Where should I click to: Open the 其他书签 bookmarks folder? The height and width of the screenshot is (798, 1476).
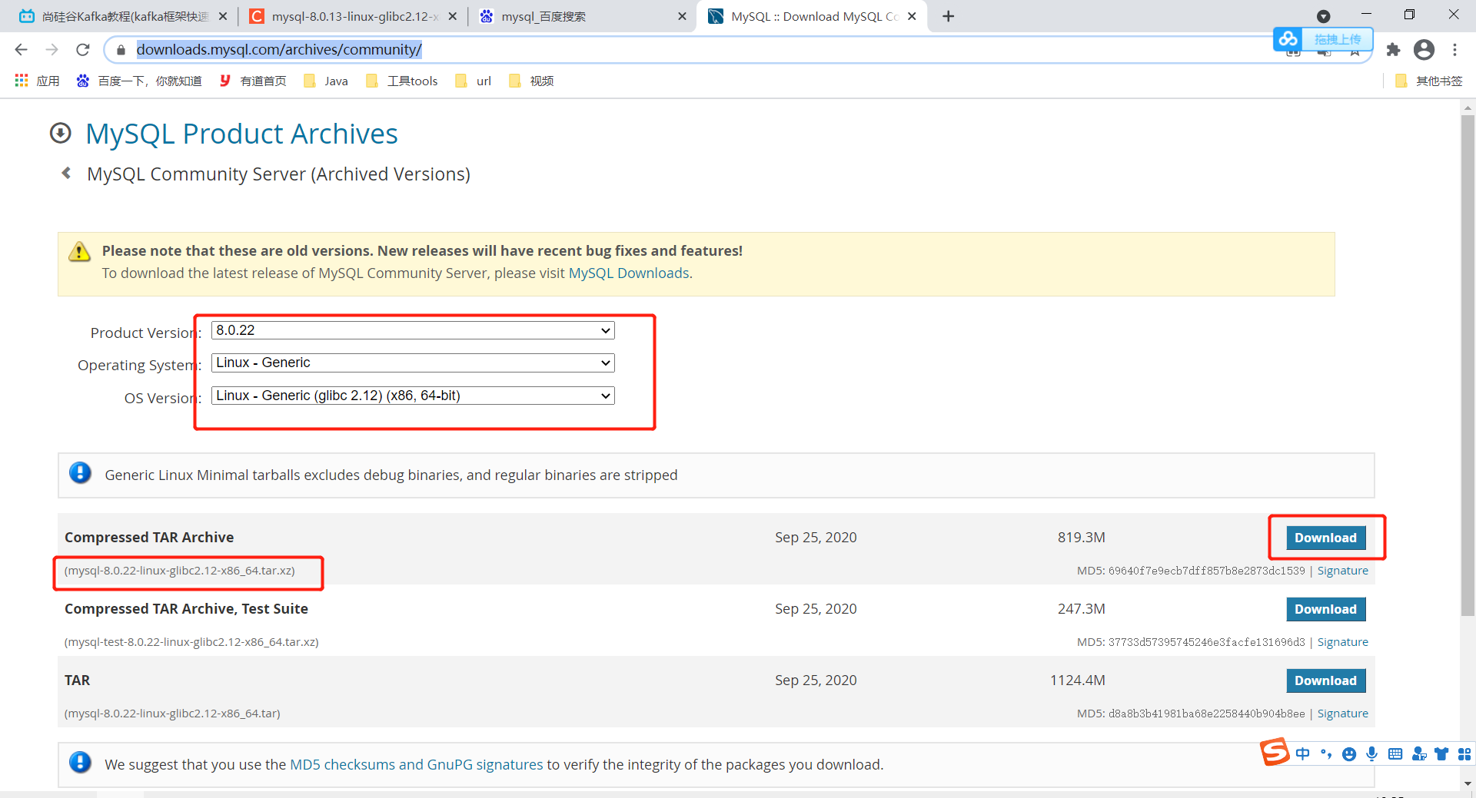[x=1428, y=81]
